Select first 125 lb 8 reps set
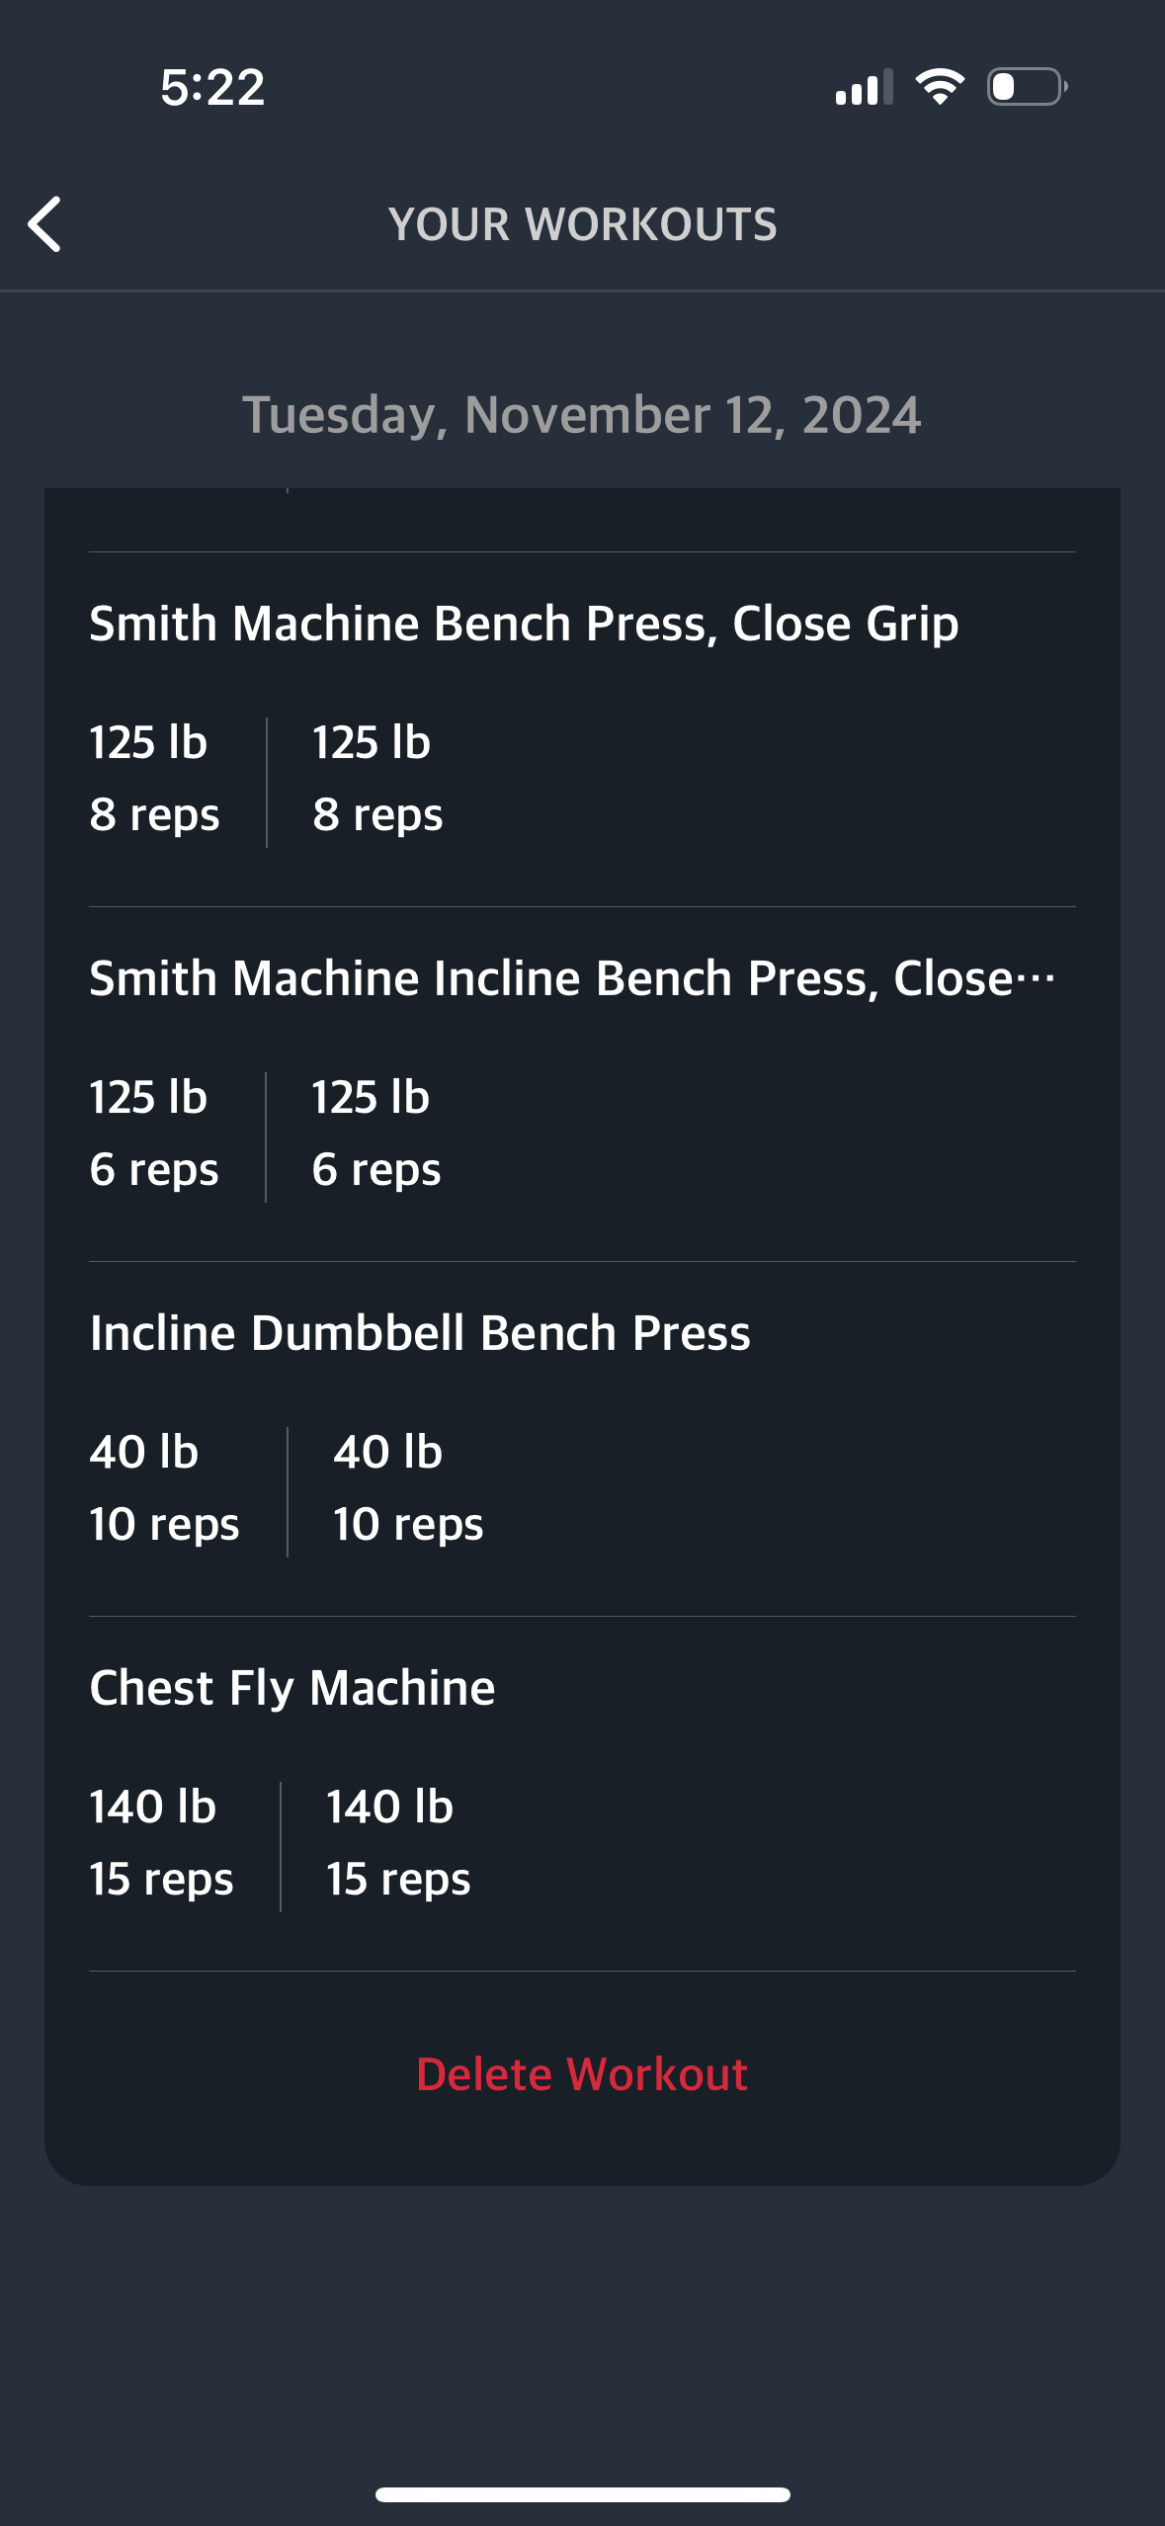 [x=154, y=779]
